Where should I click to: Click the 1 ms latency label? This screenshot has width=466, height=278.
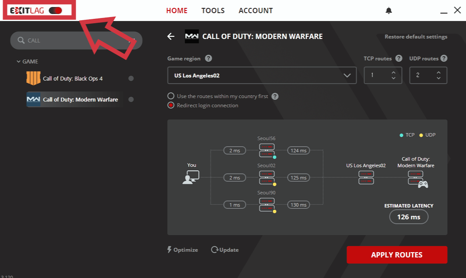coord(235,204)
